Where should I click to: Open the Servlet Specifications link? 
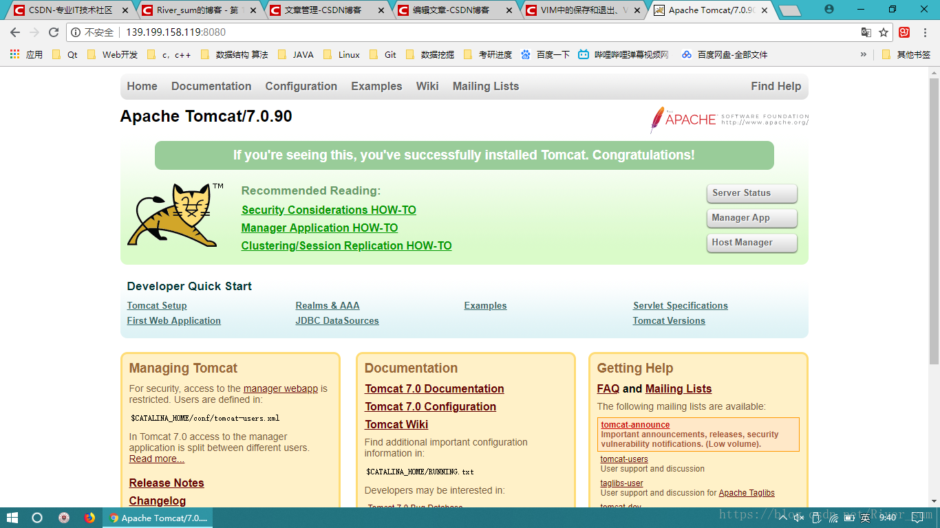point(681,305)
